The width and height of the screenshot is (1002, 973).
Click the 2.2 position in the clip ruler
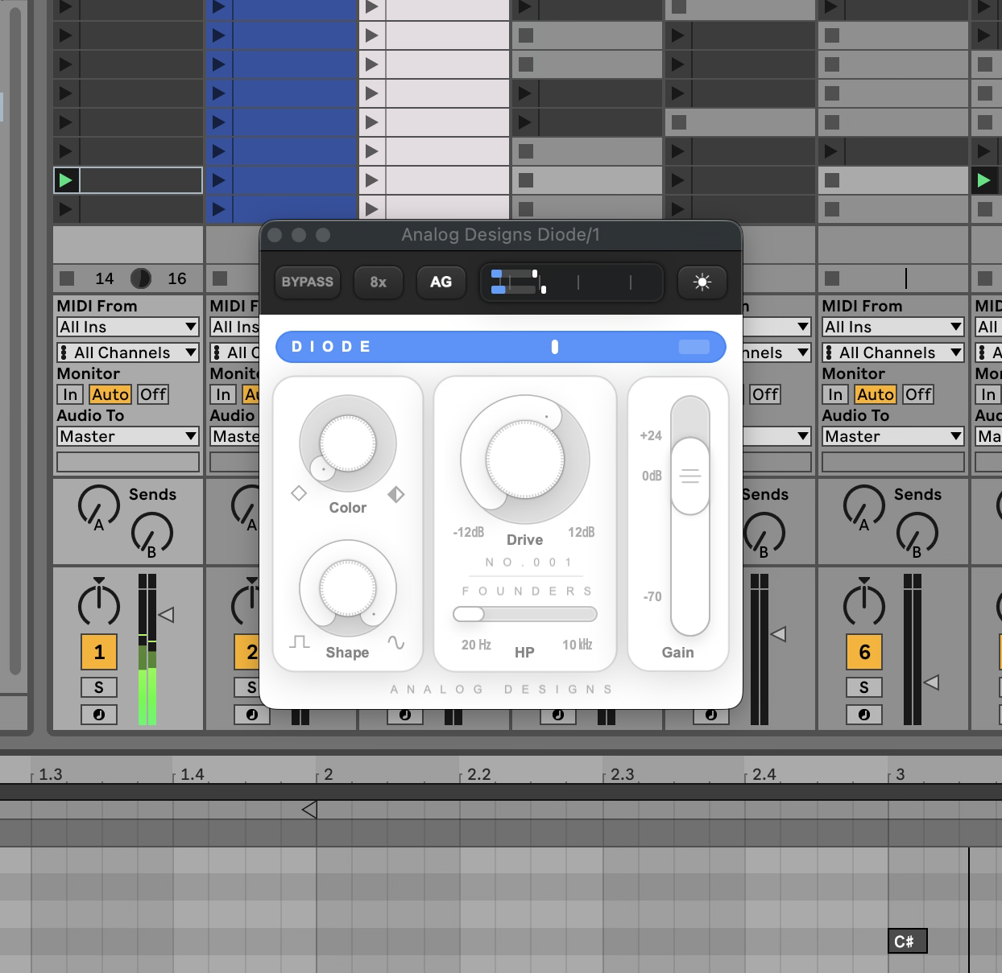[x=478, y=774]
